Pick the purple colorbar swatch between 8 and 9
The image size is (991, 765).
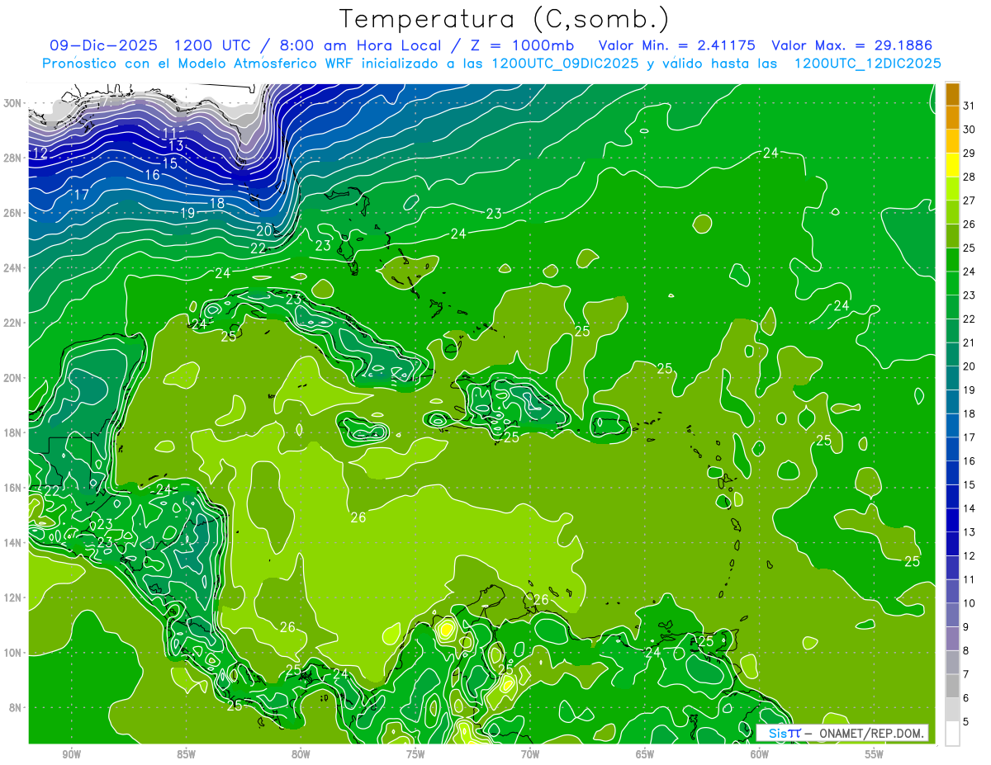coord(952,639)
